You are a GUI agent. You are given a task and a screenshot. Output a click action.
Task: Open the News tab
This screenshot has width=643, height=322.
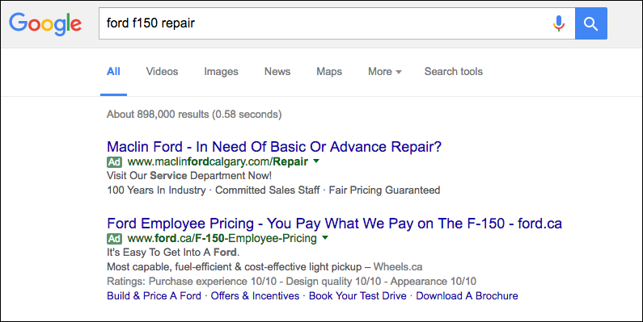[277, 72]
